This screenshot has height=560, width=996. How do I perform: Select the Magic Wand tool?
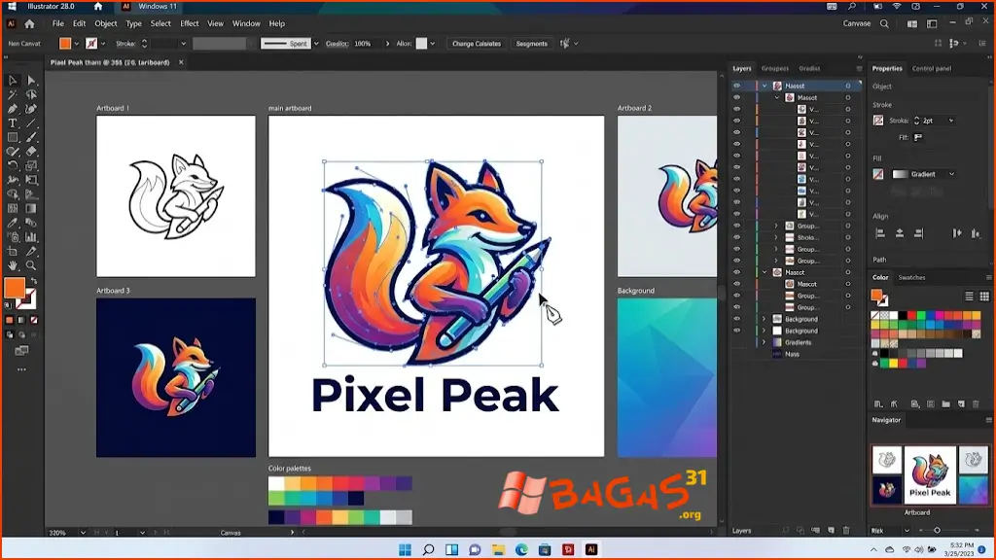pos(12,94)
